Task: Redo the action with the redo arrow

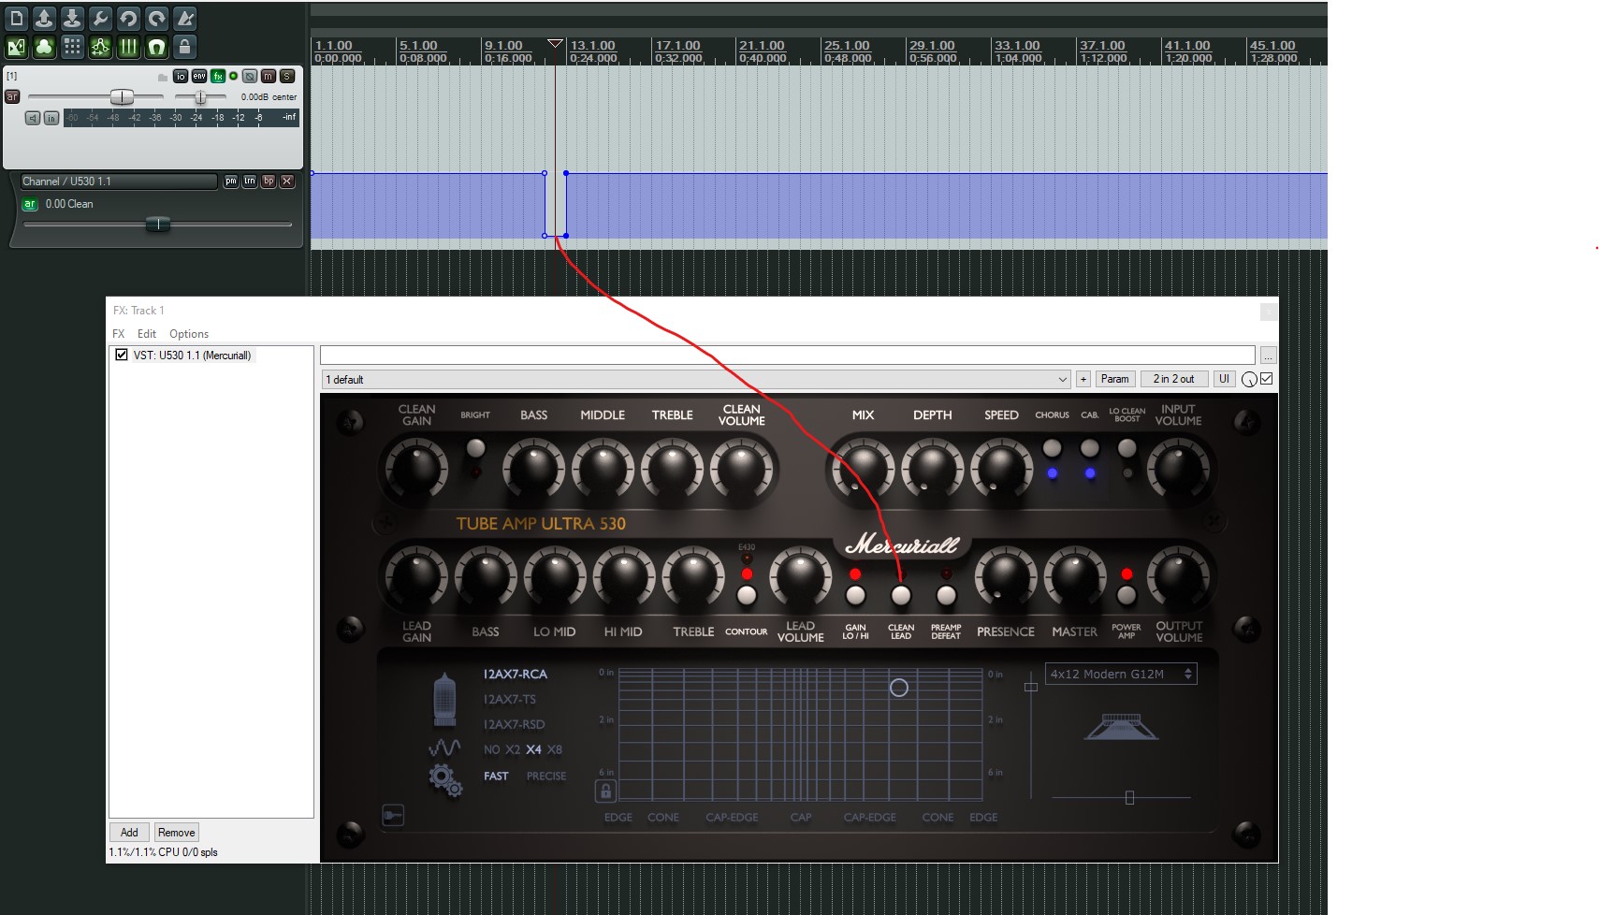Action: point(156,18)
